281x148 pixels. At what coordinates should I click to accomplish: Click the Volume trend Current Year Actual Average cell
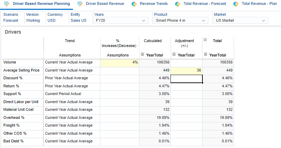(72, 62)
